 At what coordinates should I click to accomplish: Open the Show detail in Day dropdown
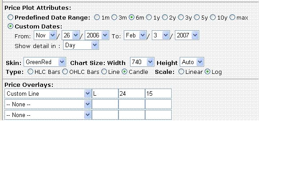pyautogui.click(x=81, y=45)
